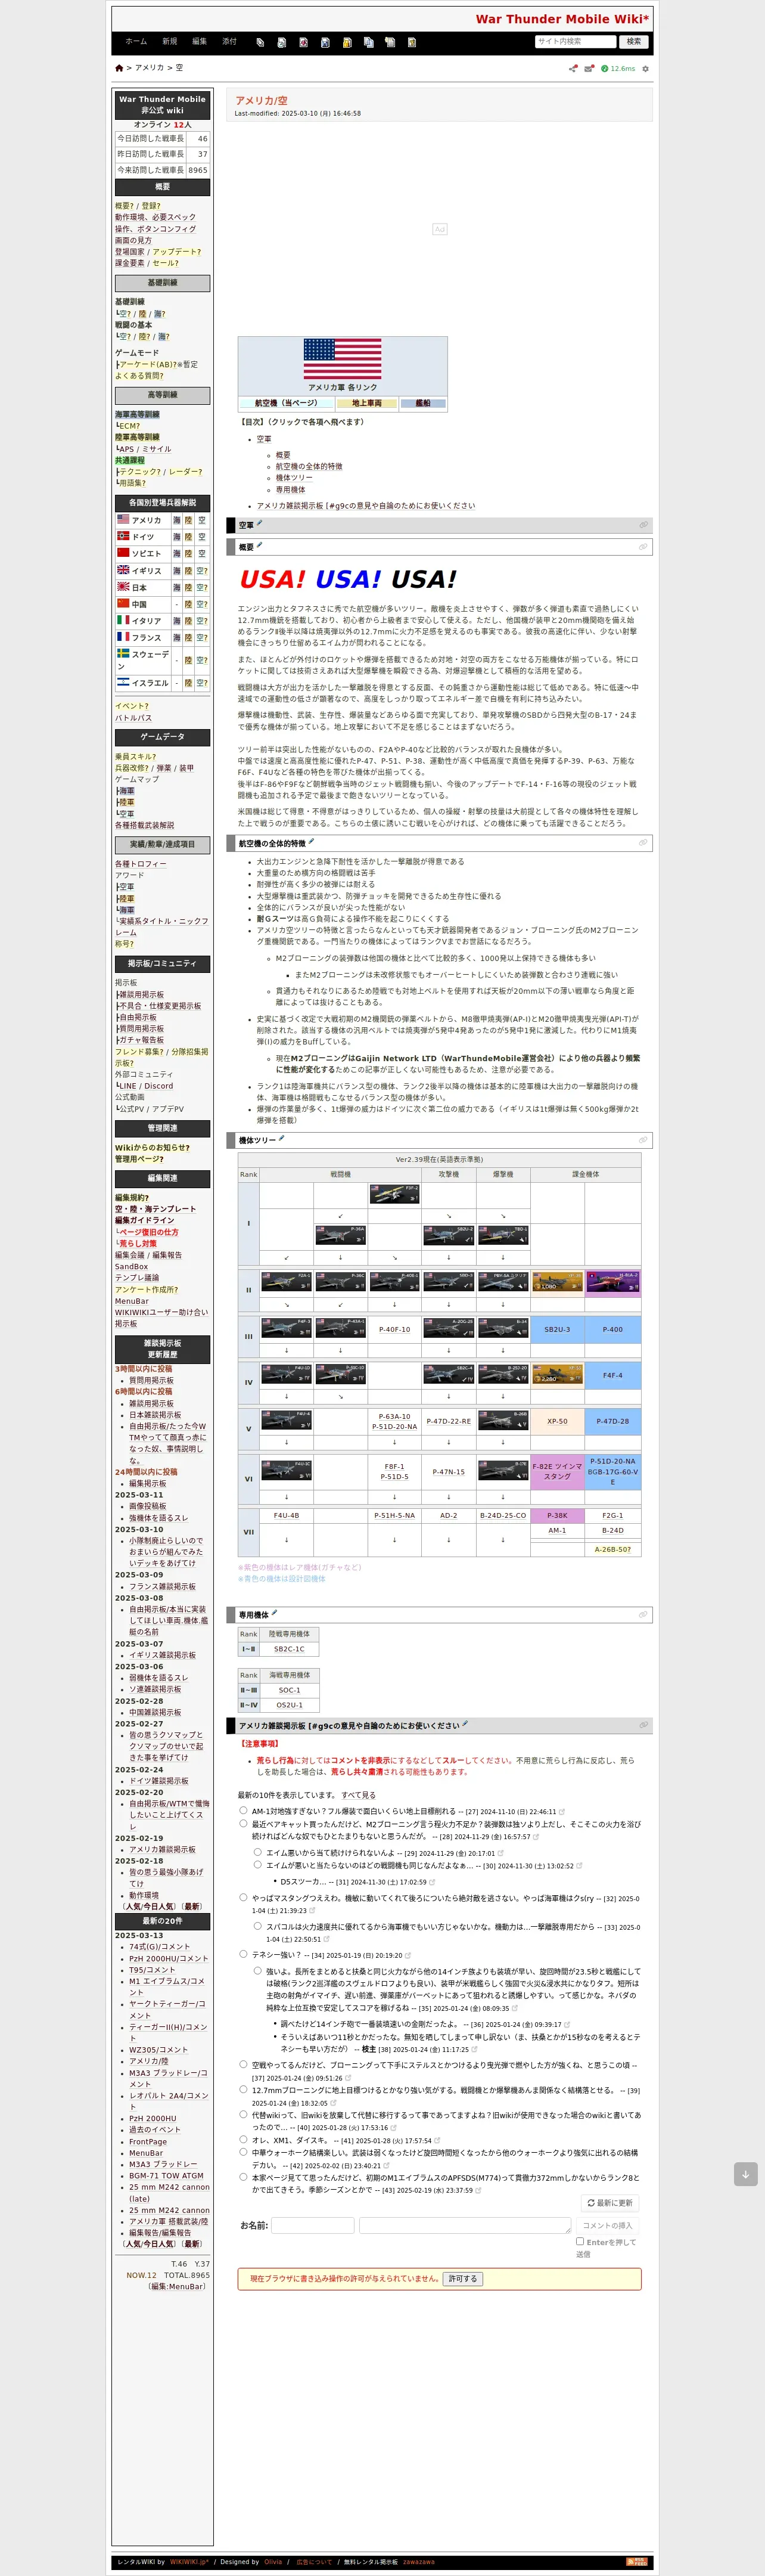The width and height of the screenshot is (765, 2576).
Task: Select the radio for reply エイム悪いから当て続けられない
Action: click(x=257, y=1852)
